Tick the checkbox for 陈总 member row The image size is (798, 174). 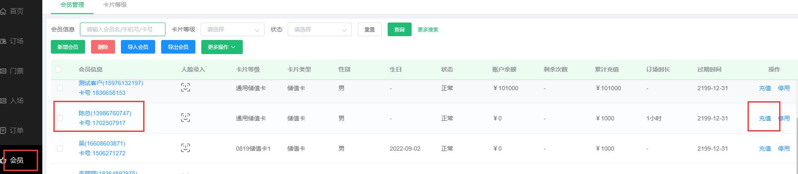pos(60,118)
